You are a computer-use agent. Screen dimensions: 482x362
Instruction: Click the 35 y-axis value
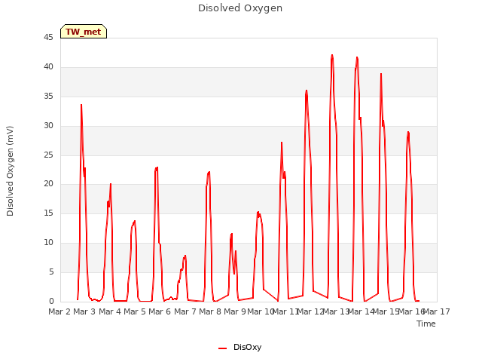click(48, 97)
